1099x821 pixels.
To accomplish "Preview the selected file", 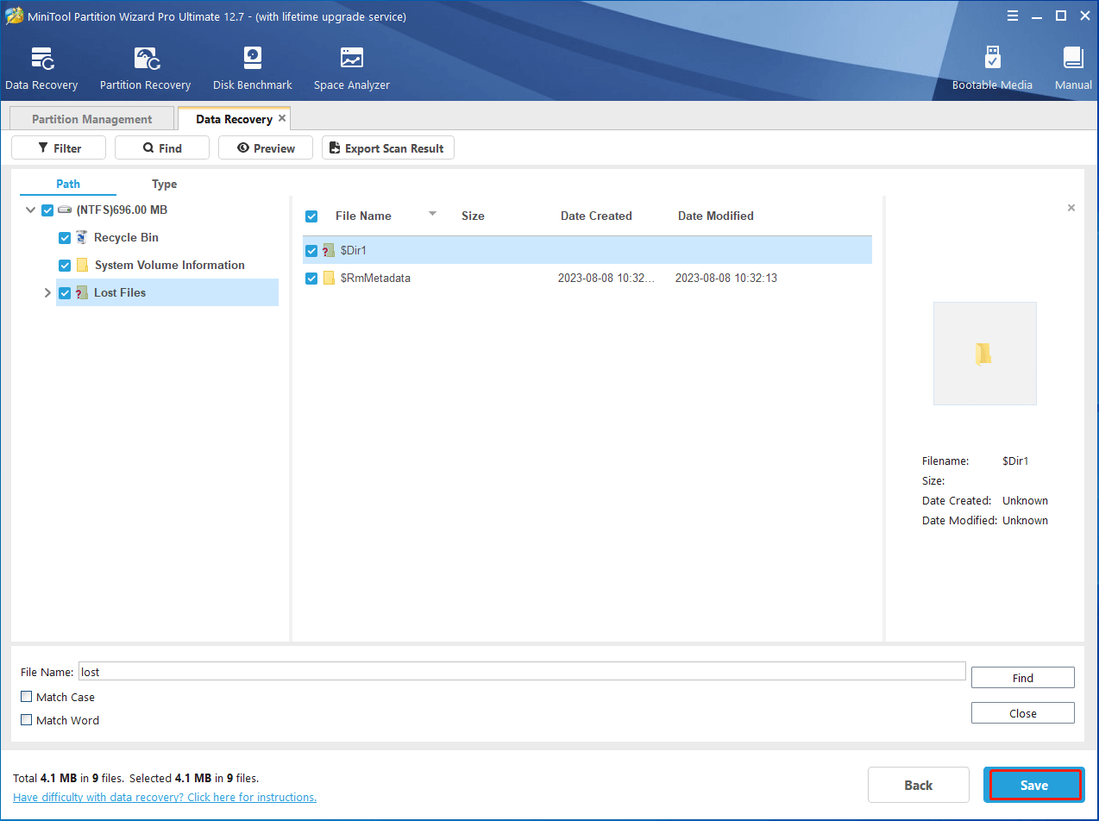I will point(265,147).
